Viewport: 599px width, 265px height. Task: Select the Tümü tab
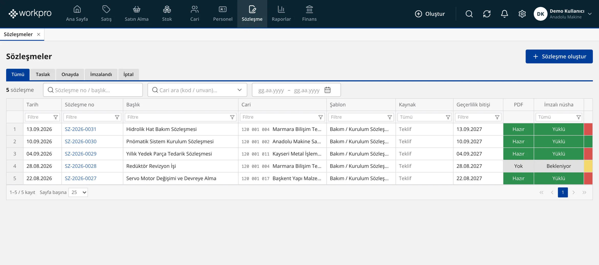(18, 74)
